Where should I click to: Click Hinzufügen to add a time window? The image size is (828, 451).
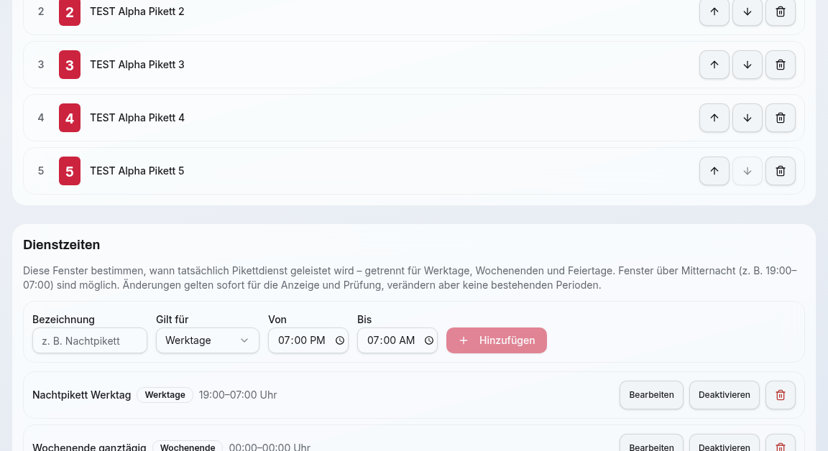[497, 340]
